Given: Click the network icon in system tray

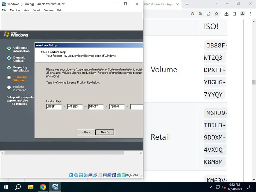Looking at the screenshot, I should [x=218, y=187].
